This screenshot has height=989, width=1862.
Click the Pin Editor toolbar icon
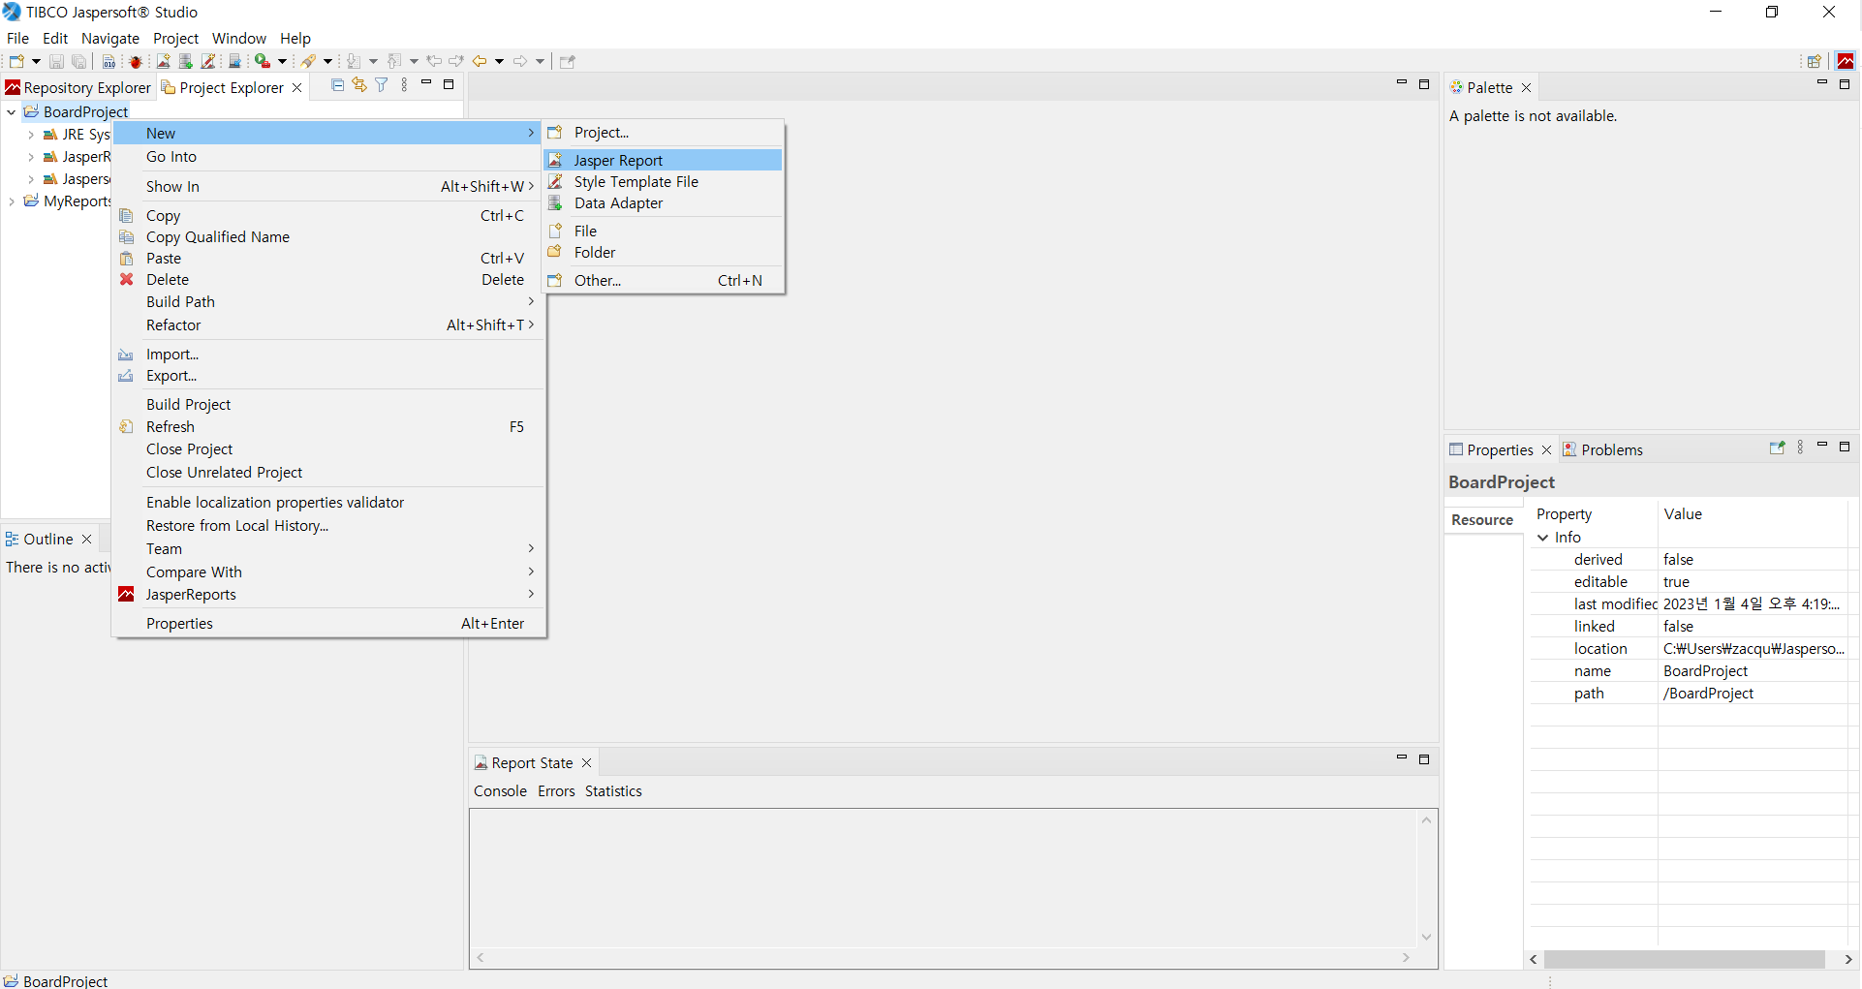(568, 61)
